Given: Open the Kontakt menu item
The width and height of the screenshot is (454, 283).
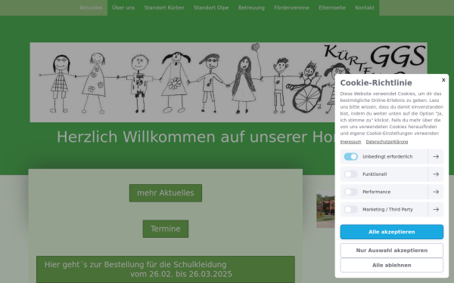Looking at the screenshot, I should 365,8.
